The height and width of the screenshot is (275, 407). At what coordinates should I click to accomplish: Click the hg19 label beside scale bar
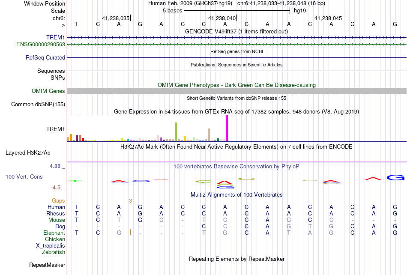[300, 11]
